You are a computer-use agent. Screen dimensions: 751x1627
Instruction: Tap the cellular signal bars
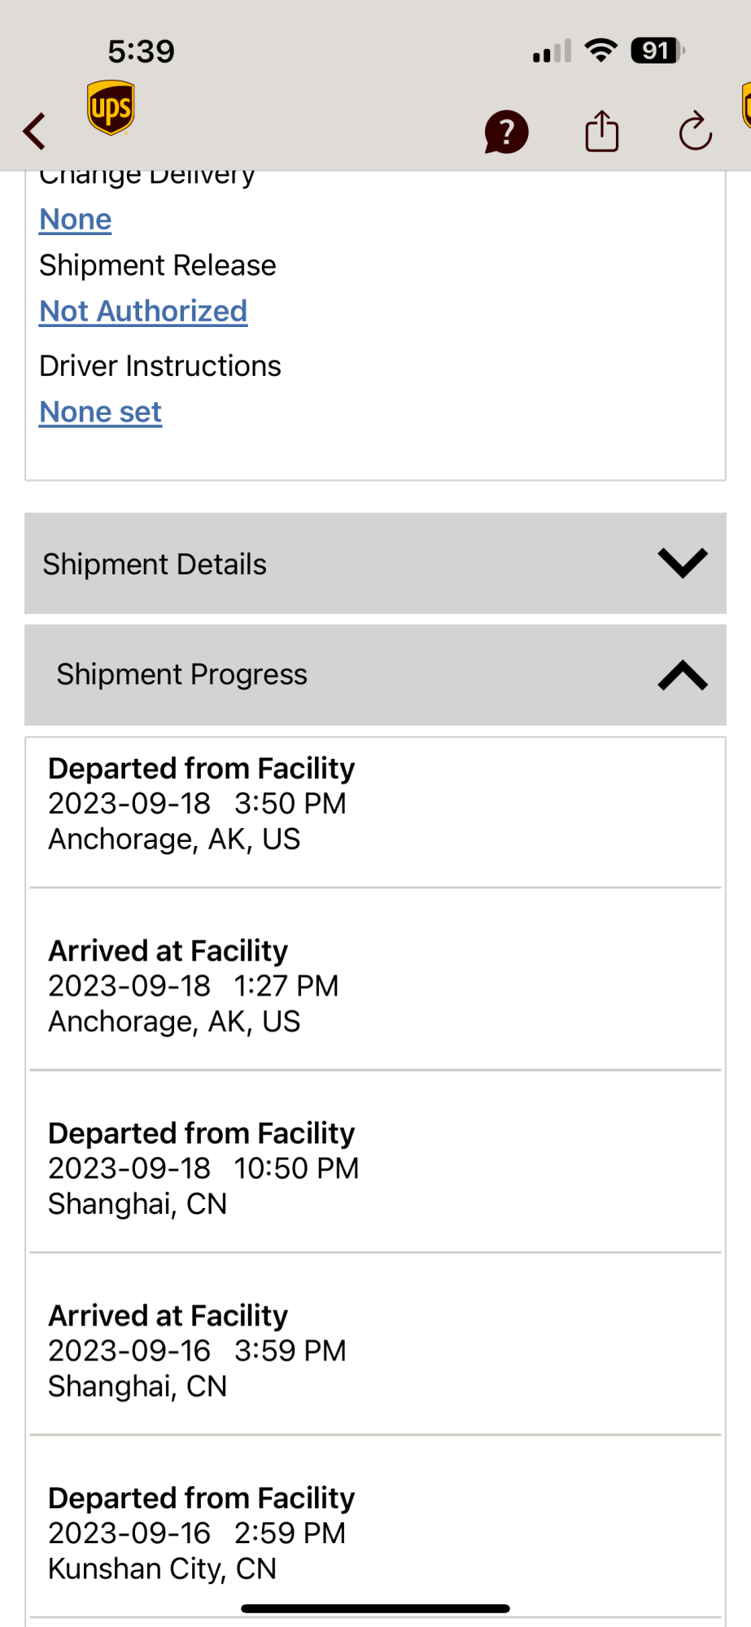pos(552,52)
